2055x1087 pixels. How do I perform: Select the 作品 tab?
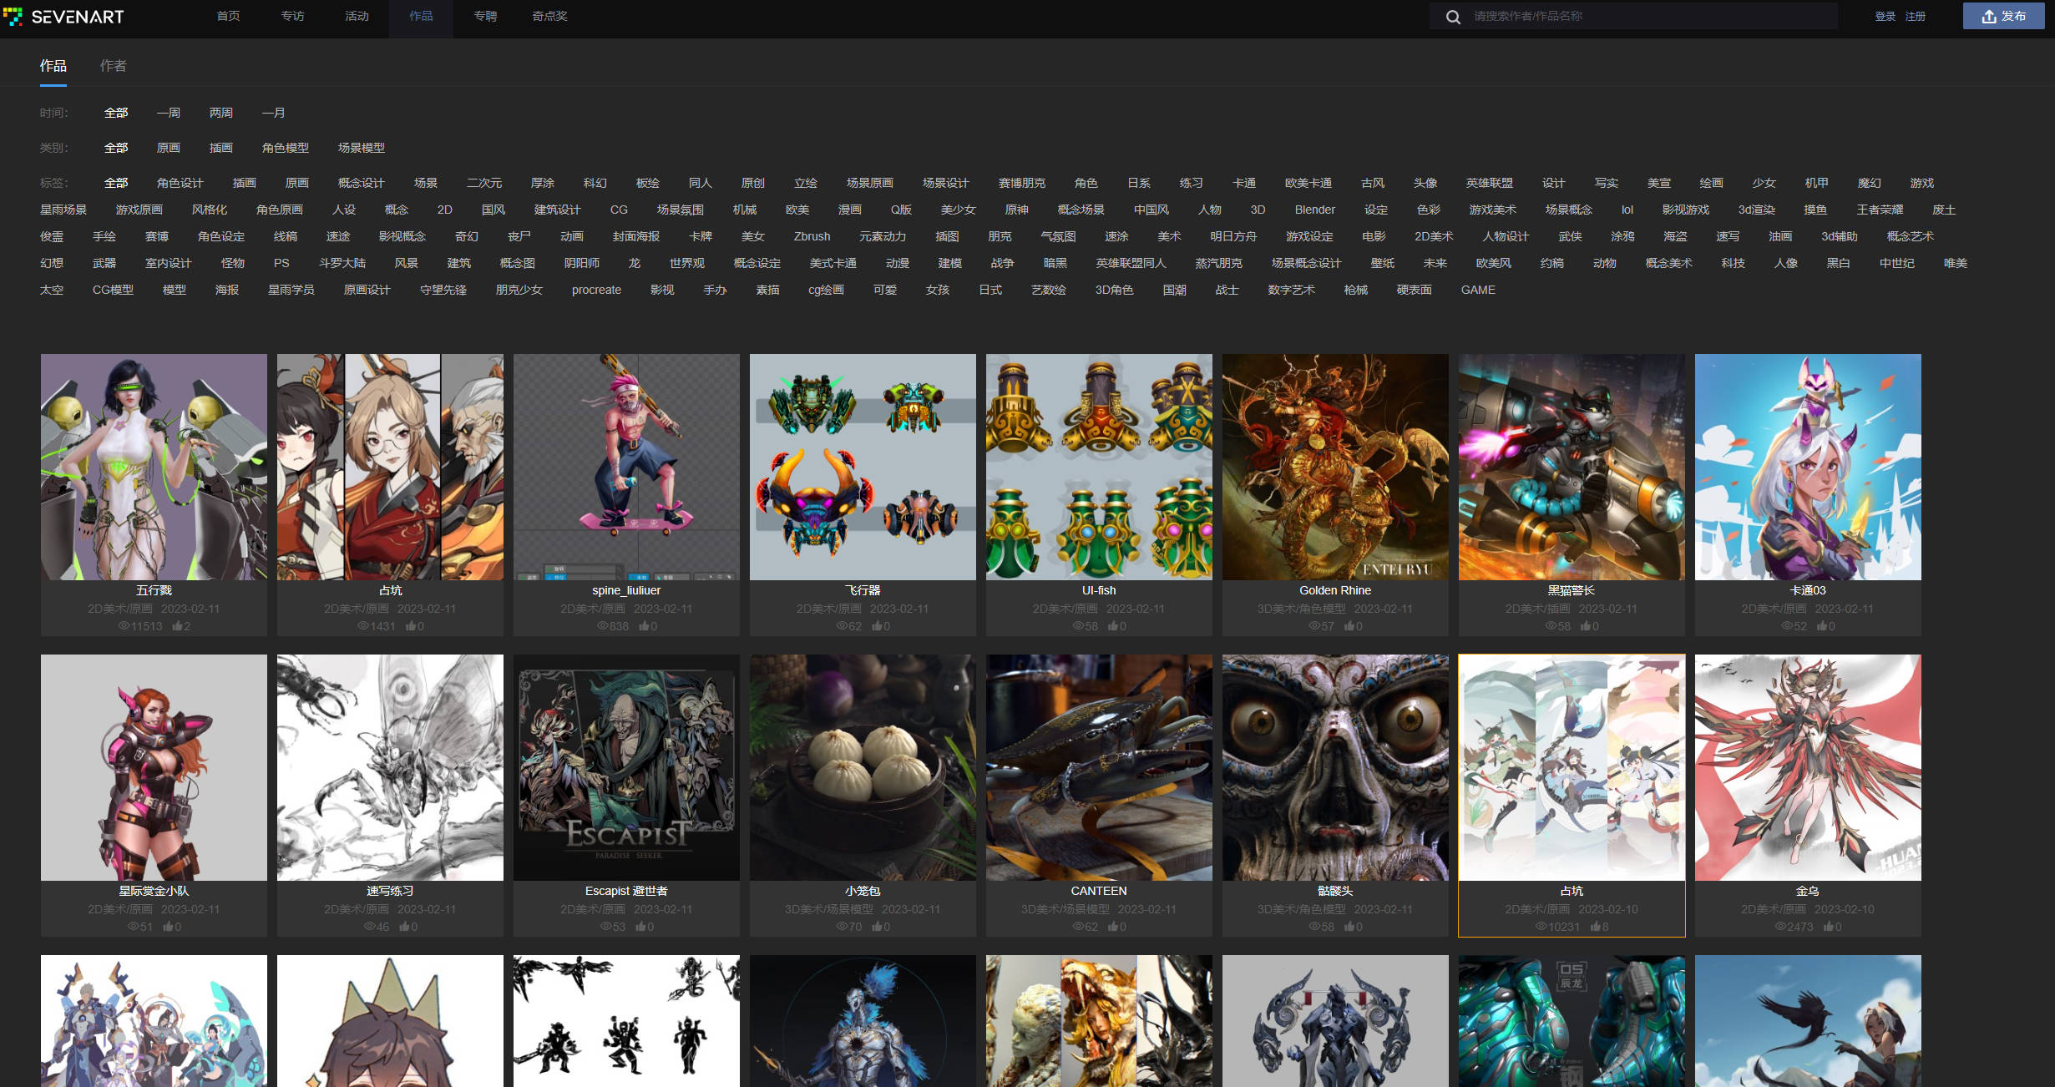(53, 66)
